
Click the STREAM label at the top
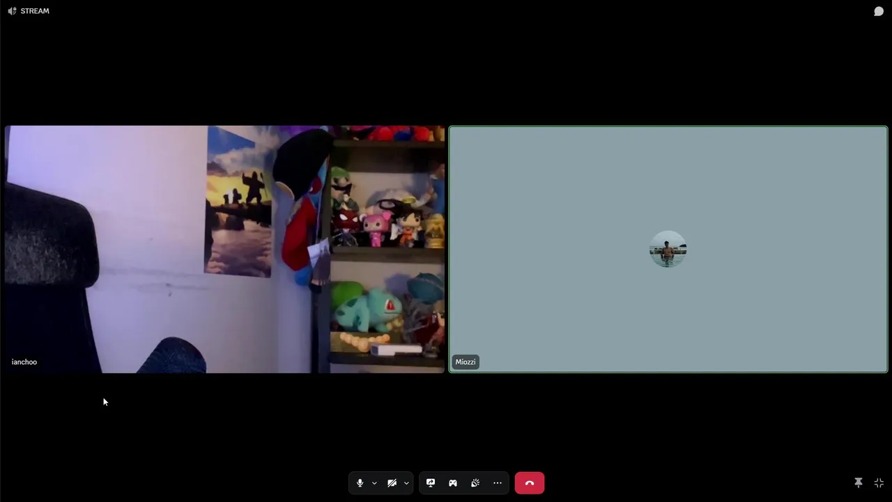pyautogui.click(x=35, y=11)
